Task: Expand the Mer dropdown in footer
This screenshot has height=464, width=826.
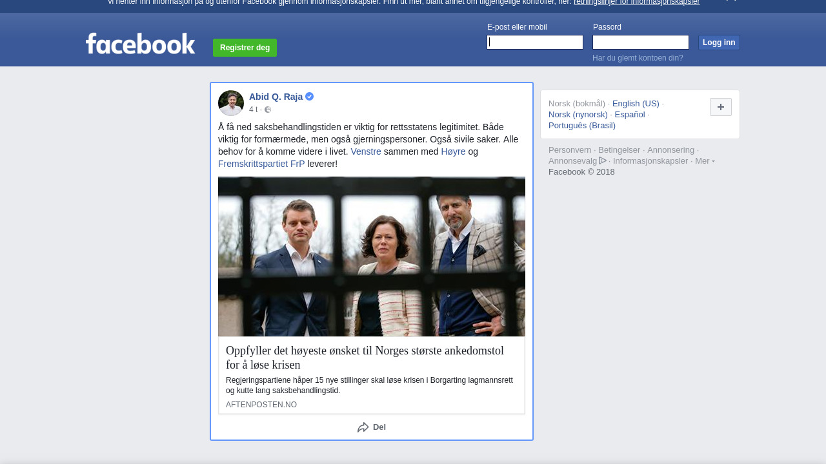Action: point(705,160)
